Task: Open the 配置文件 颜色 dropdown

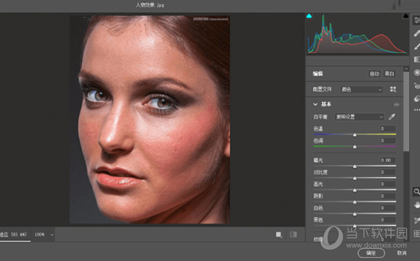Action: (362, 90)
